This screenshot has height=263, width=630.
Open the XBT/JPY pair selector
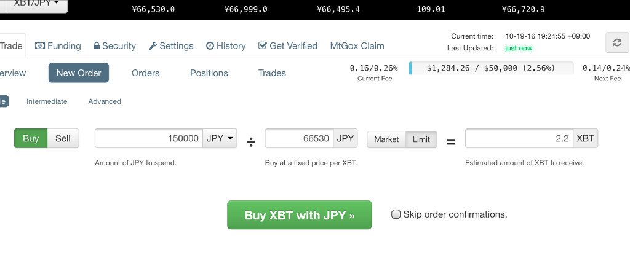[x=36, y=4]
